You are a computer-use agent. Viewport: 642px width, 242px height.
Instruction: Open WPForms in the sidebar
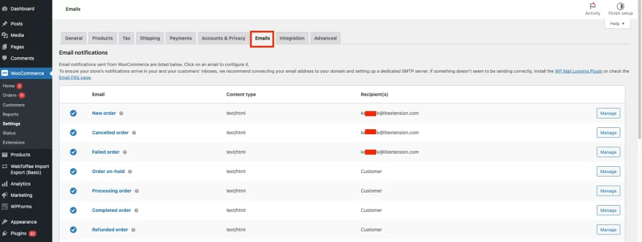click(x=26, y=206)
